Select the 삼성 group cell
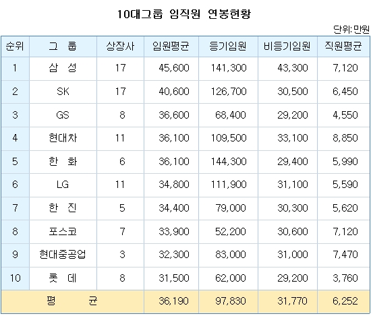 [63, 68]
